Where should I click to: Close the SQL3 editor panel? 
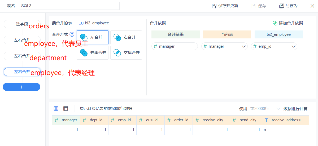click(312, 6)
